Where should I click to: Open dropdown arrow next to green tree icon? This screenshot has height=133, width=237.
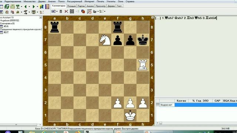click(x=21, y=7)
